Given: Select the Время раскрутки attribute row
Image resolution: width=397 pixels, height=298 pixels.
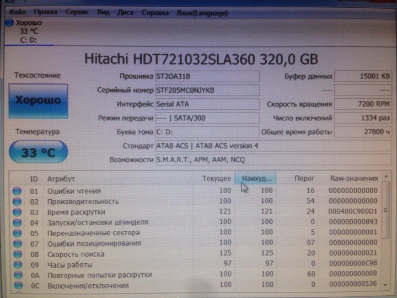Looking at the screenshot, I should coord(196,211).
